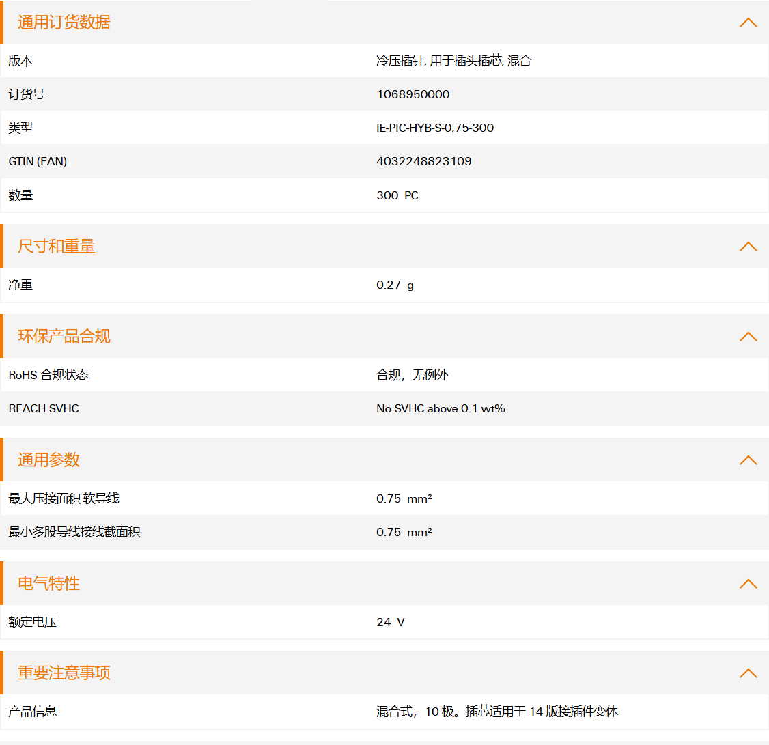
Task: Click the REACH SVHC row label
Action: 44,408
